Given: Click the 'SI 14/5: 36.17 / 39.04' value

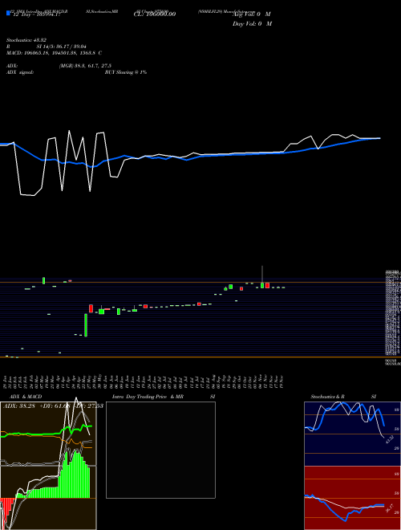Looking at the screenshot, I should pyautogui.click(x=61, y=47).
